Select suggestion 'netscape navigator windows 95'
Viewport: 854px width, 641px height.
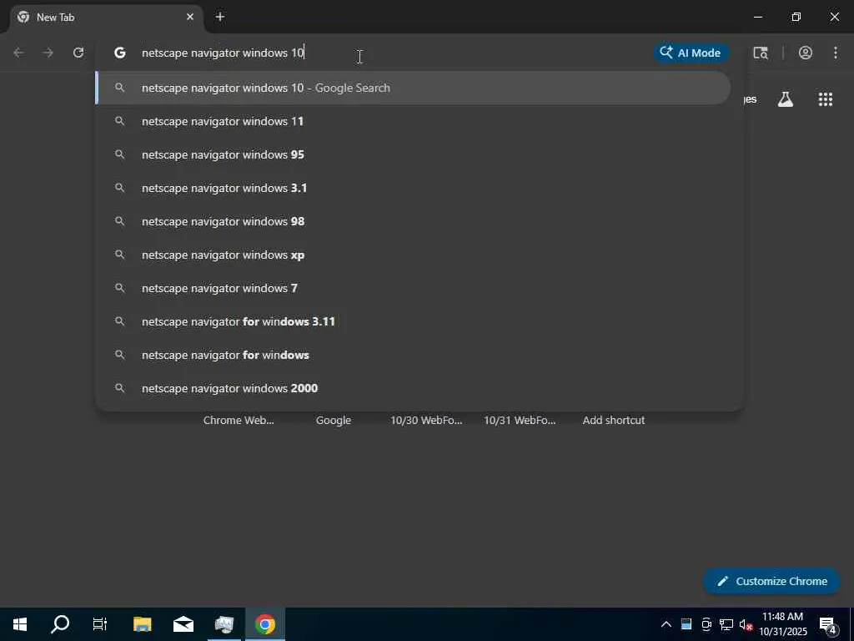[413, 154]
